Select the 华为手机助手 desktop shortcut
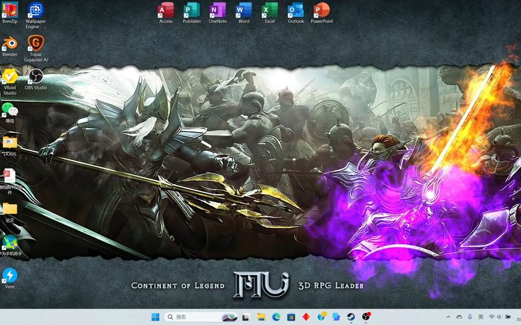Viewport: 521px width, 325px height. 10,246
